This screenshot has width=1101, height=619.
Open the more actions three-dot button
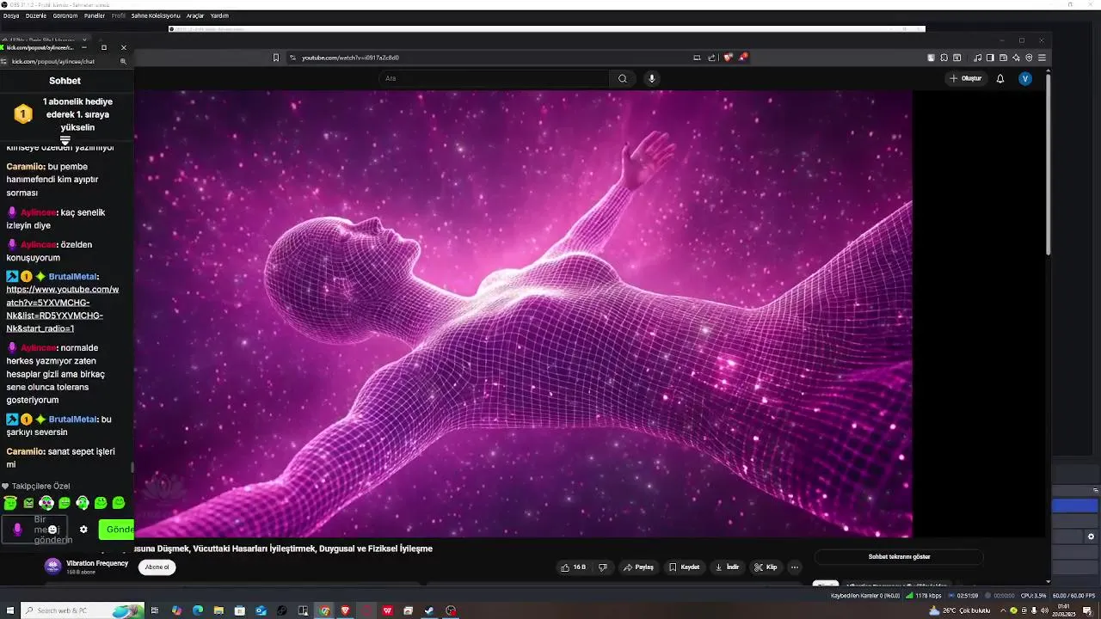point(795,567)
